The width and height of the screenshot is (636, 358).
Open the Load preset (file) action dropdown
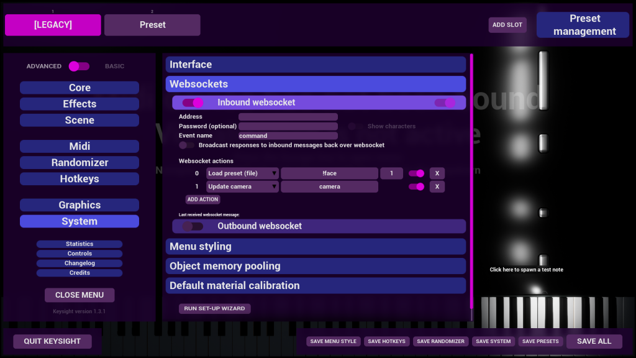coord(242,173)
